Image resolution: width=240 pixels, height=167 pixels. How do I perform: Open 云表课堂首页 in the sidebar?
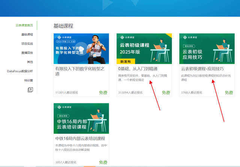point(24,25)
